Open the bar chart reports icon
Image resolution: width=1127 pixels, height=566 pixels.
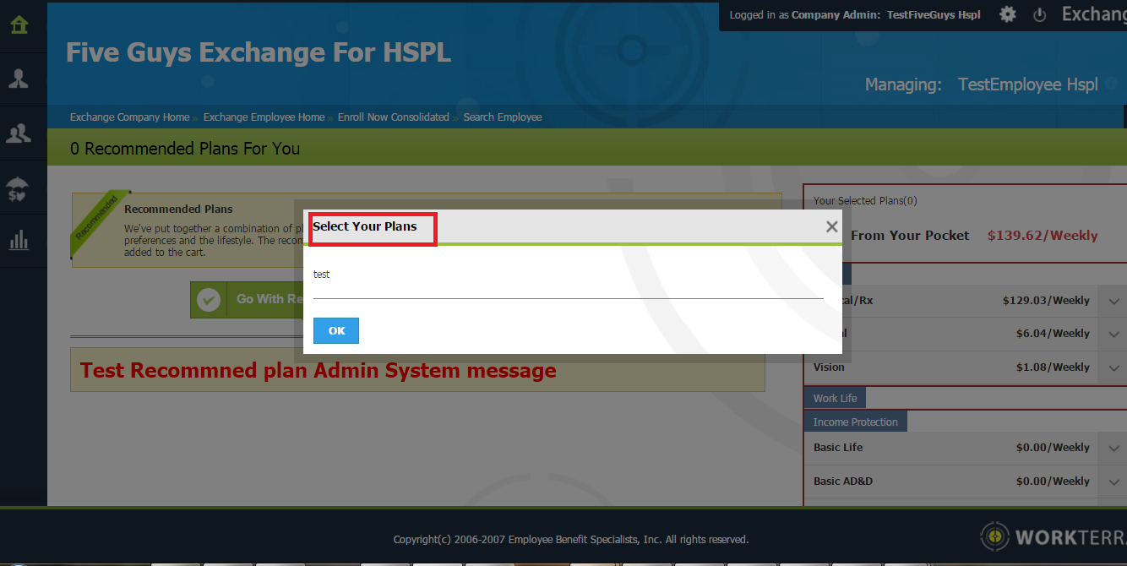(x=19, y=241)
